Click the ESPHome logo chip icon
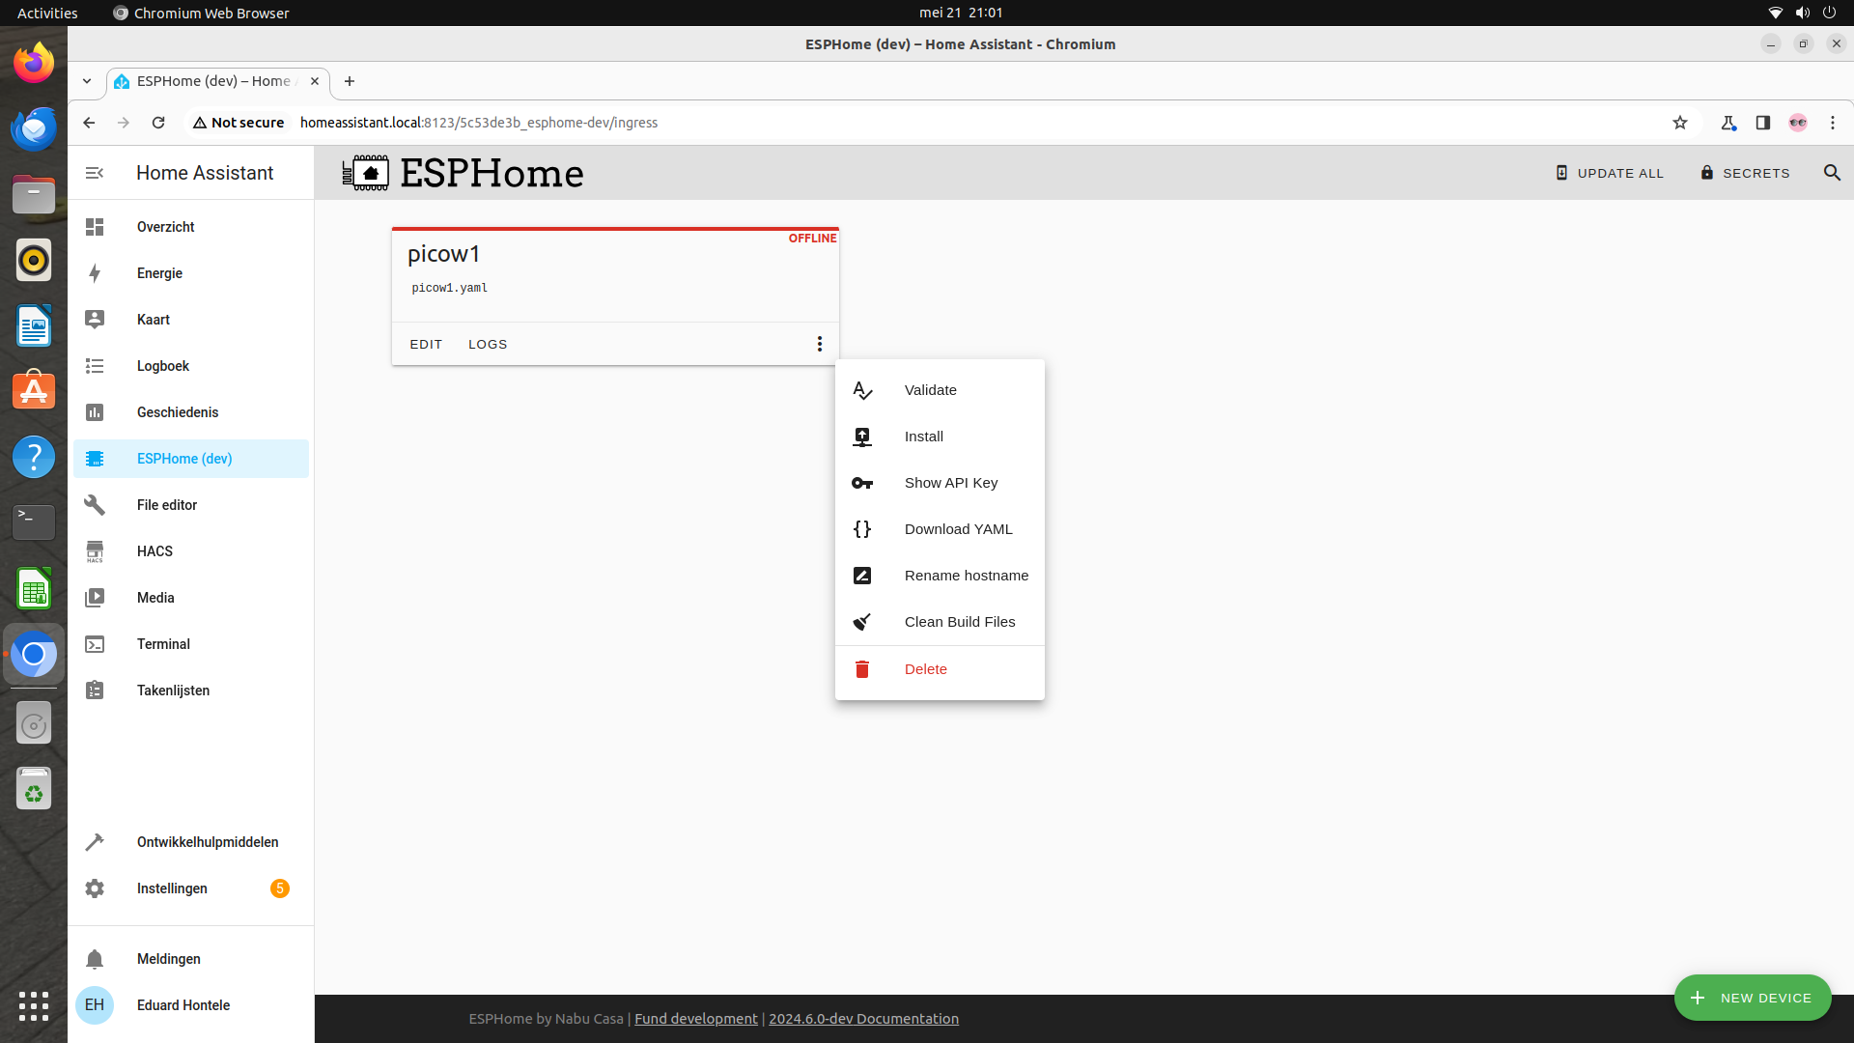Image resolution: width=1854 pixels, height=1043 pixels. click(x=366, y=173)
